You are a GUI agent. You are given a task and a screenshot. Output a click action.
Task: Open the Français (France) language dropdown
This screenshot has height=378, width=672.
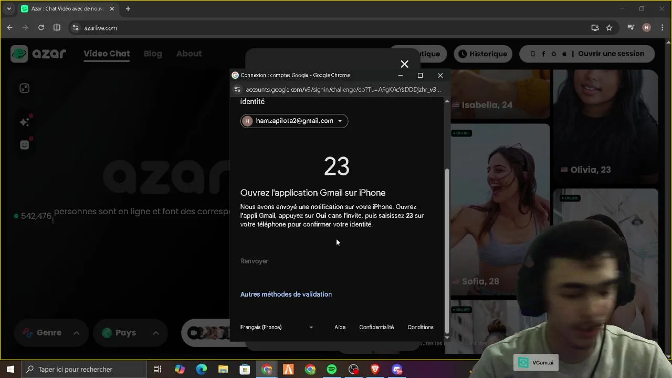coord(277,327)
